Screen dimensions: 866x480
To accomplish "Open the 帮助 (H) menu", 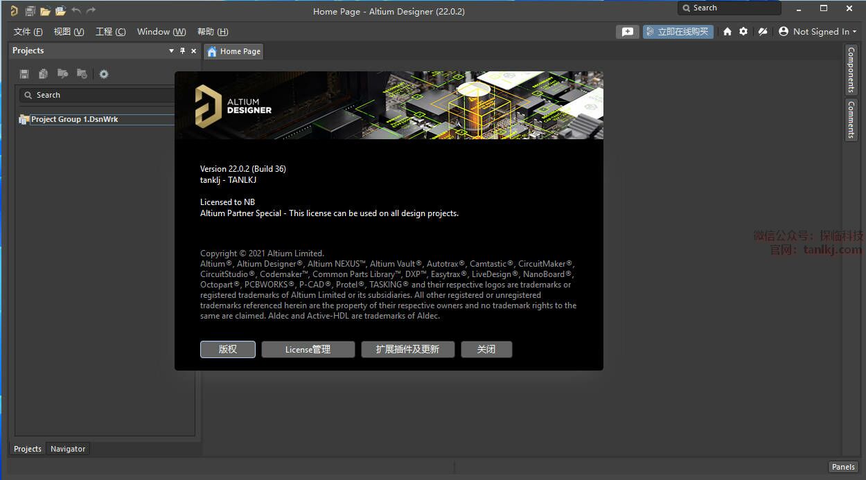I will pos(213,32).
